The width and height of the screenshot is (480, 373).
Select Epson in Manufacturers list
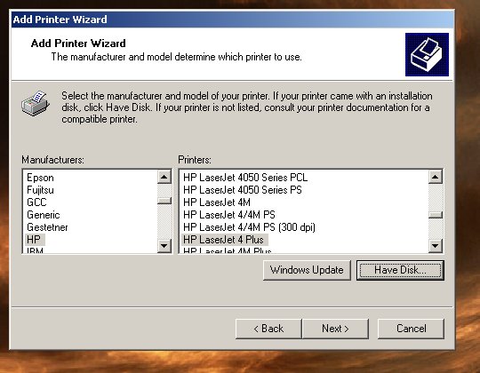[x=40, y=178]
